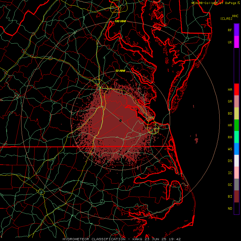Viewport: 241px width, 241px height.
Task: Click the offshore biological echo blob
Action: (196, 140)
